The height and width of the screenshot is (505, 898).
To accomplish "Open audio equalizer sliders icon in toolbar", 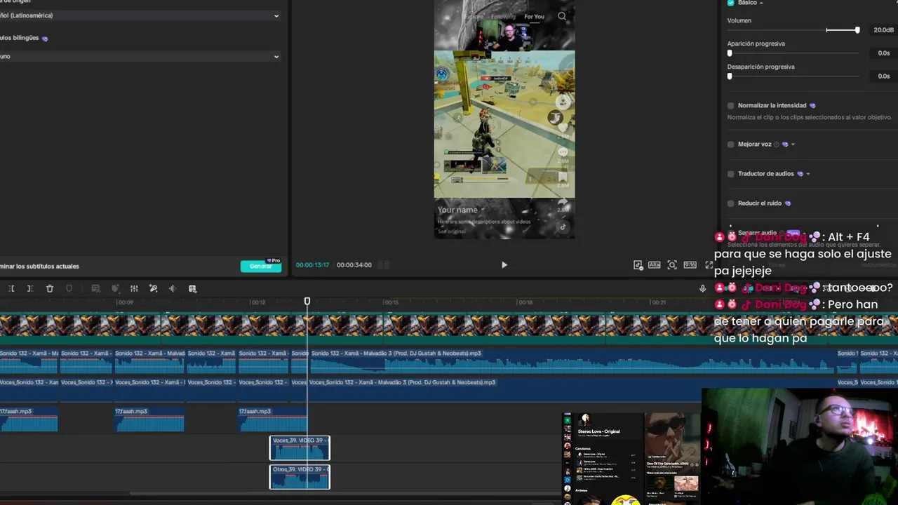I will click(134, 288).
